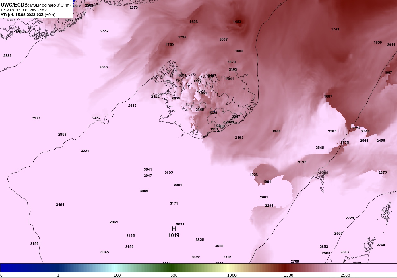Click the 1693 height value

click(194, 22)
